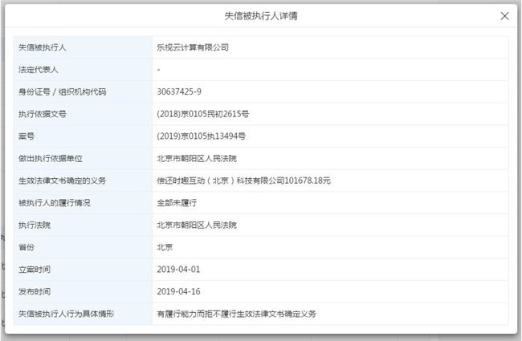This screenshot has height=341, width=522.
Task: Select the company name 乐视云计算有限公司
Action: point(193,47)
